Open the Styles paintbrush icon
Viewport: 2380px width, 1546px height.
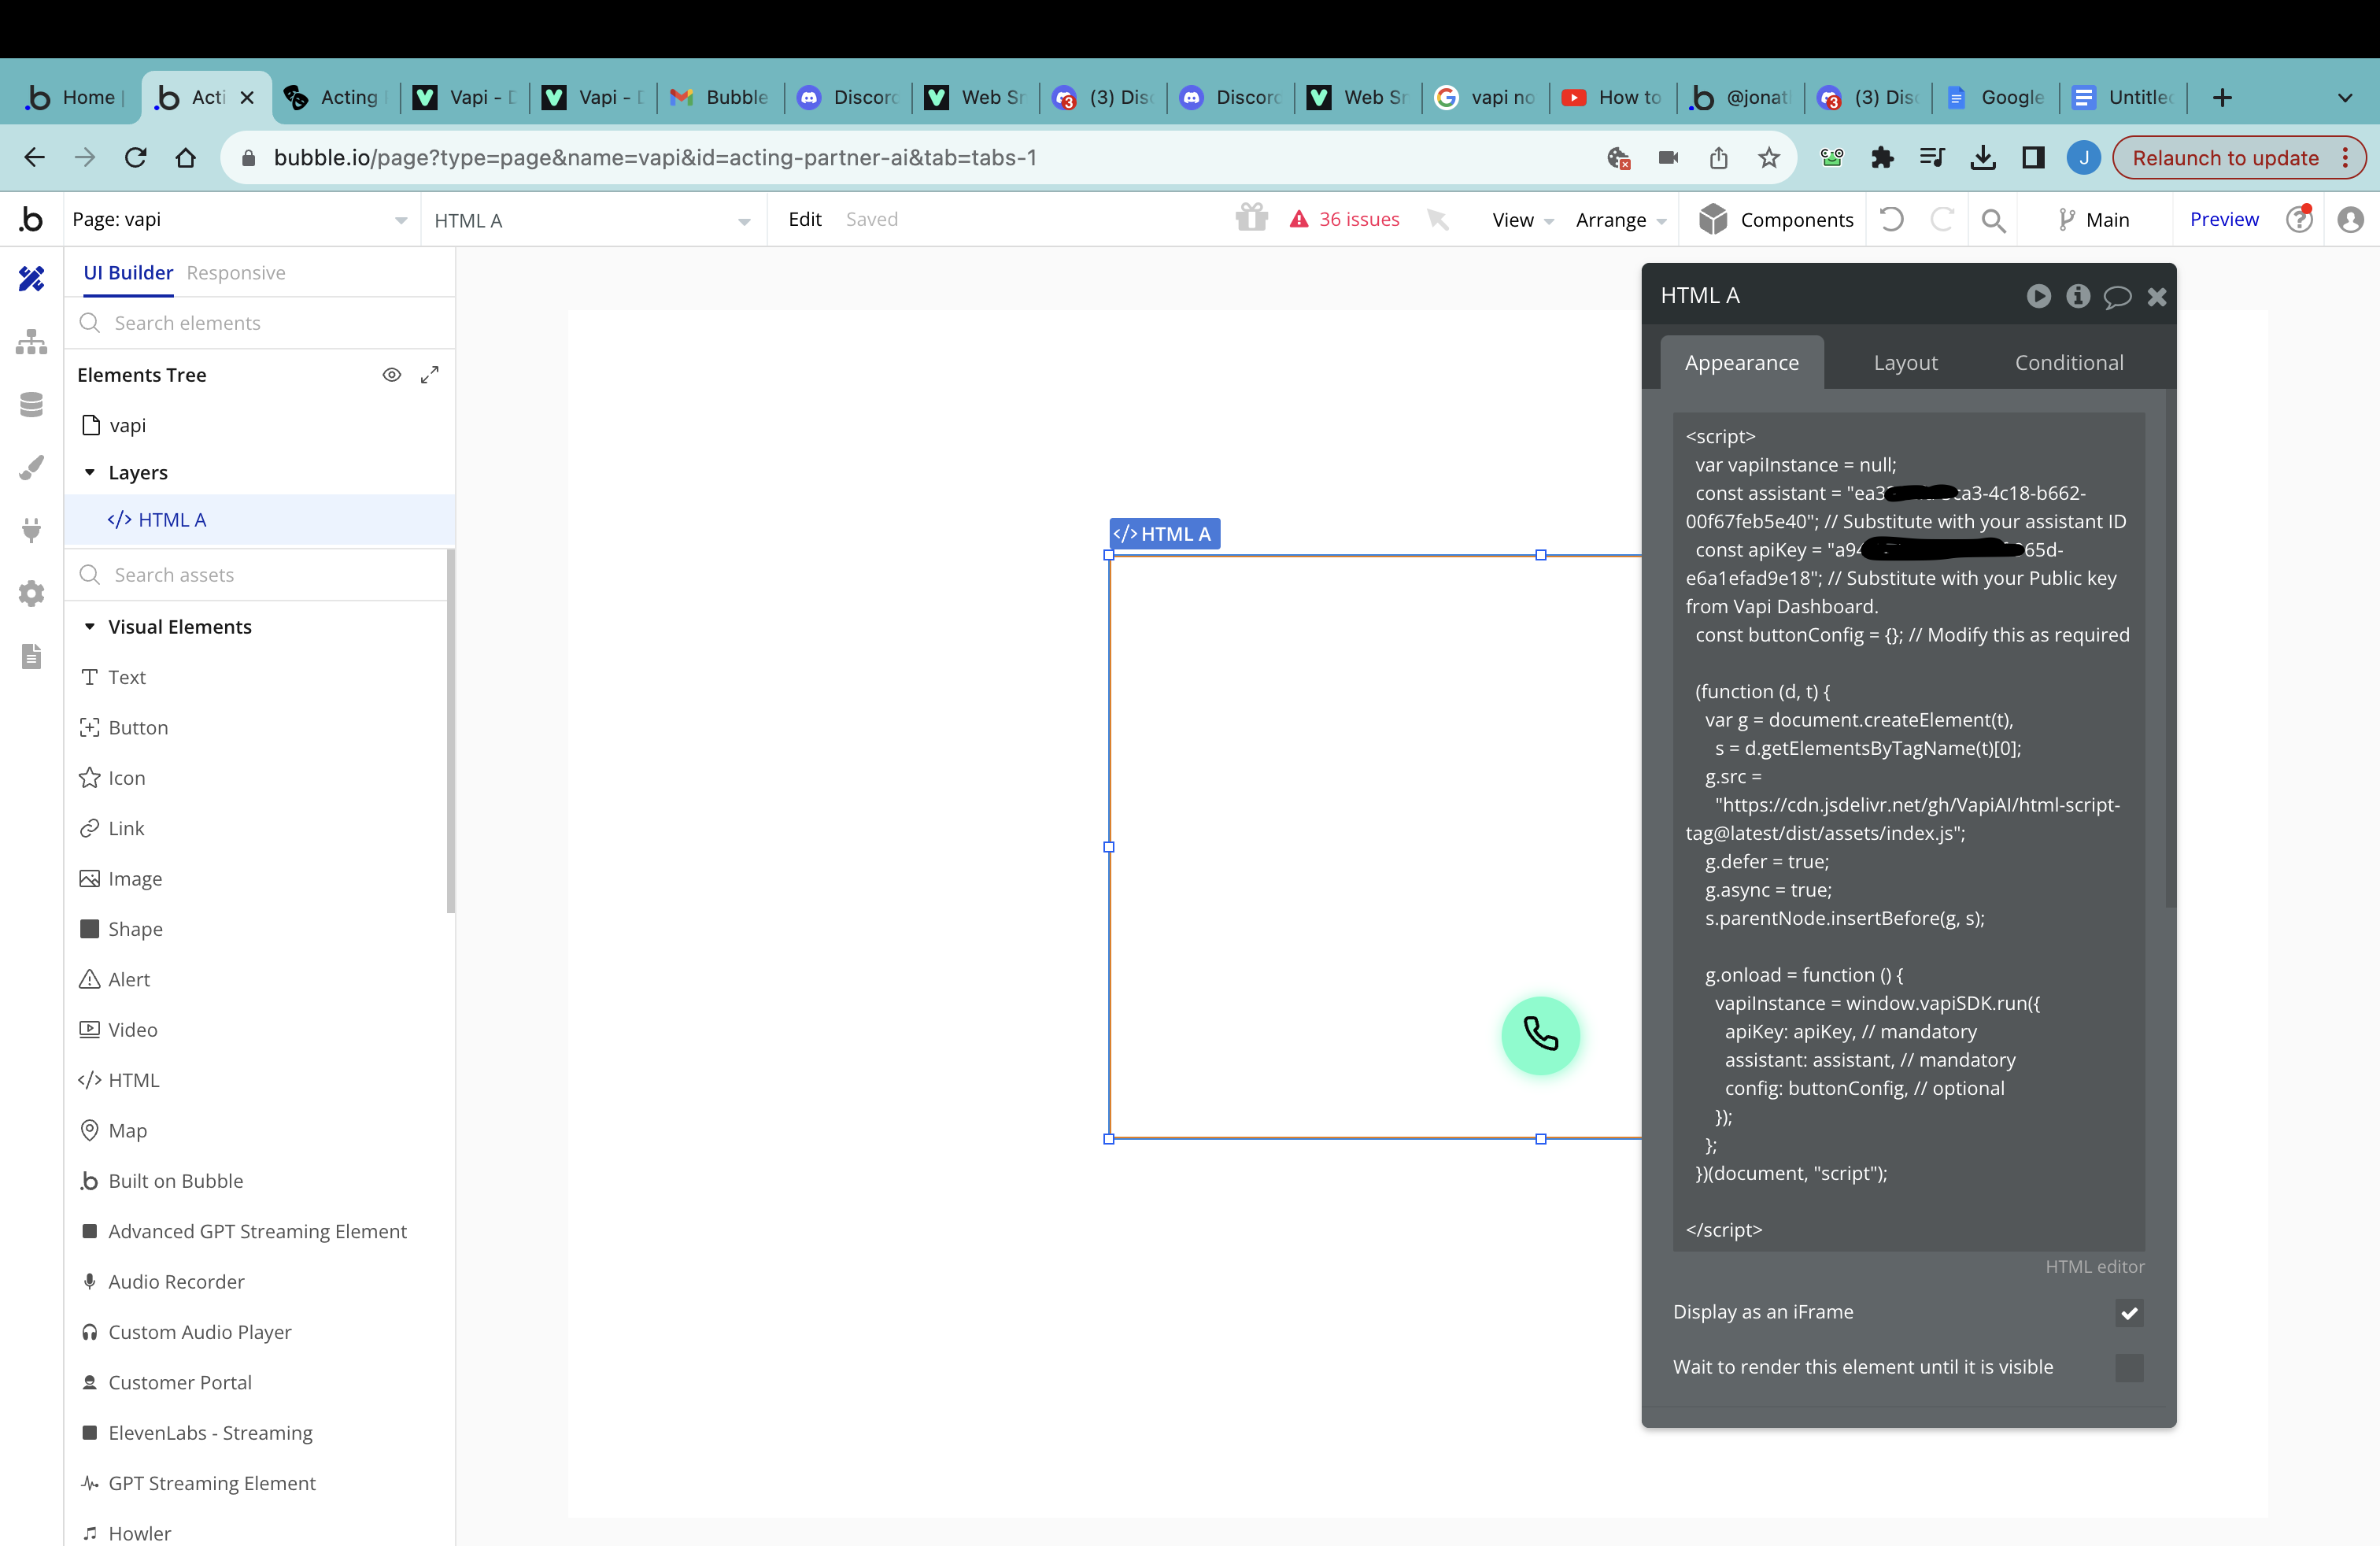31,467
